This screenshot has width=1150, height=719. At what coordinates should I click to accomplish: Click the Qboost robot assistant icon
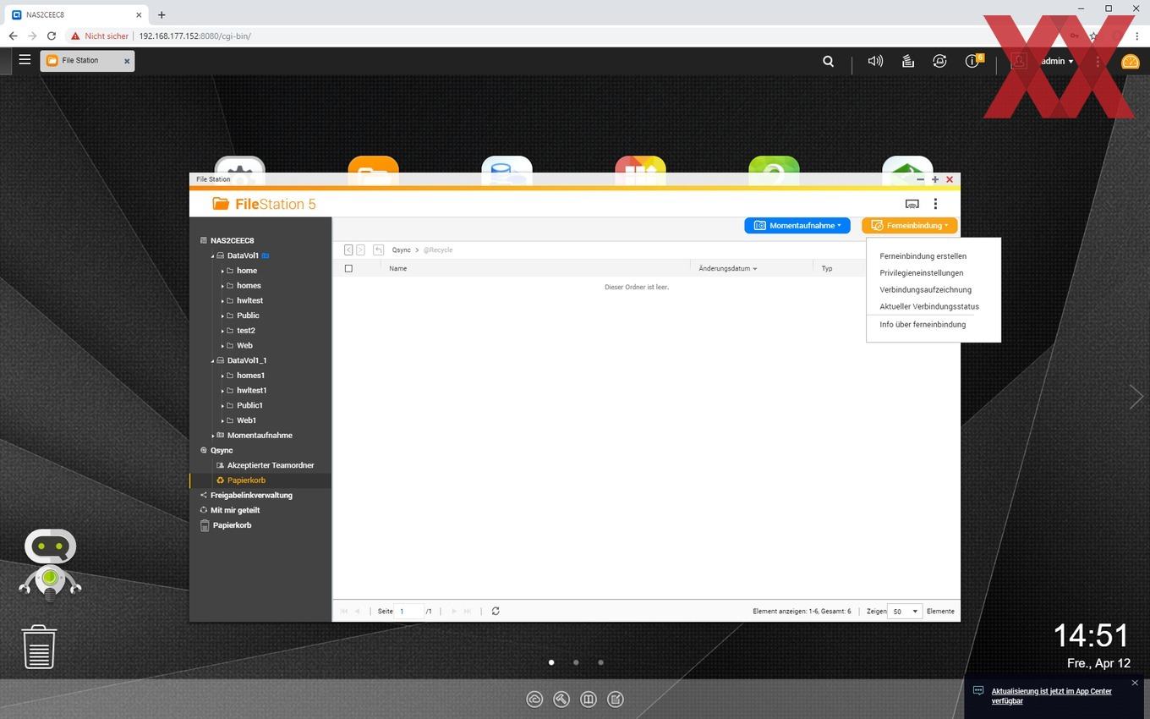pyautogui.click(x=50, y=565)
